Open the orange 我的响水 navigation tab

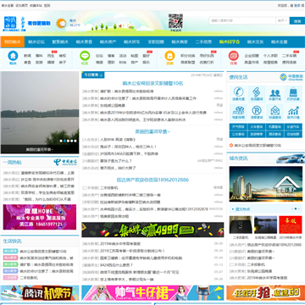(13, 42)
